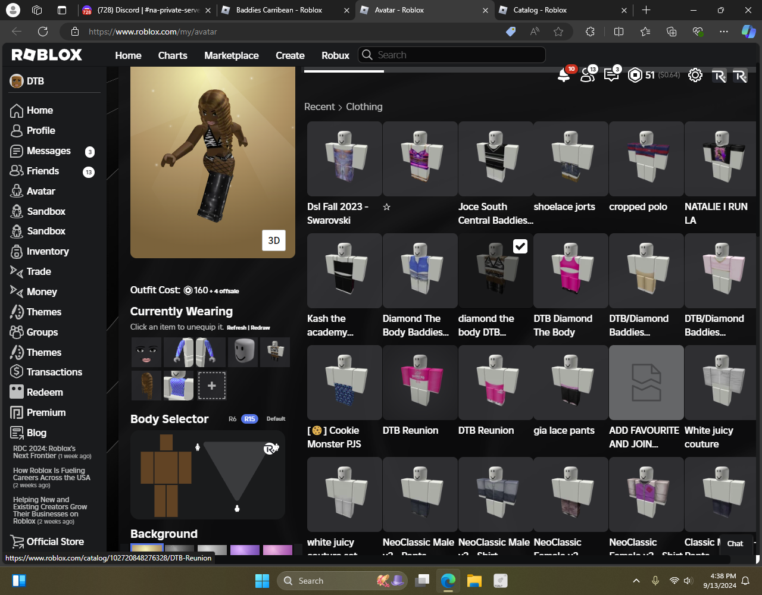
Task: Open Marketplace in the top navigation
Action: [232, 55]
